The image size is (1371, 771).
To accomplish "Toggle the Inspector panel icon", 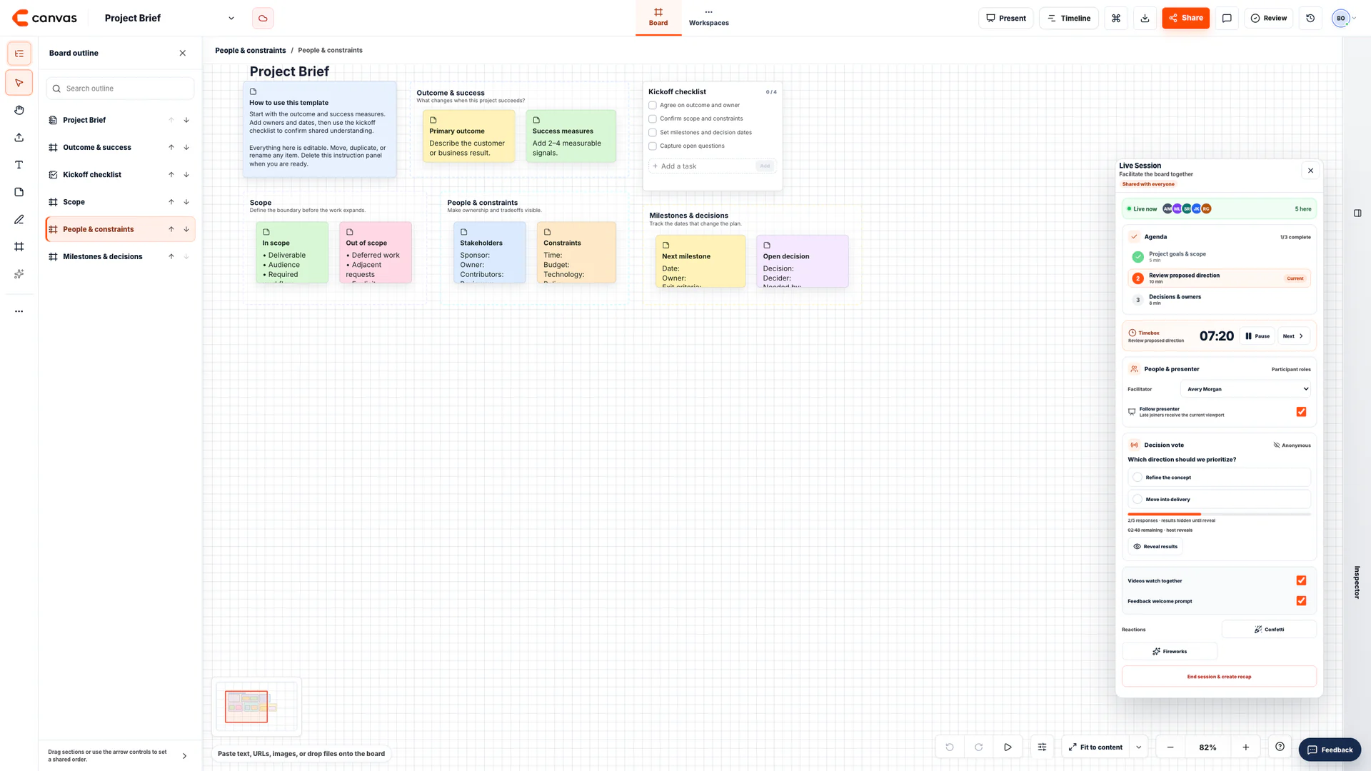I will (1357, 213).
